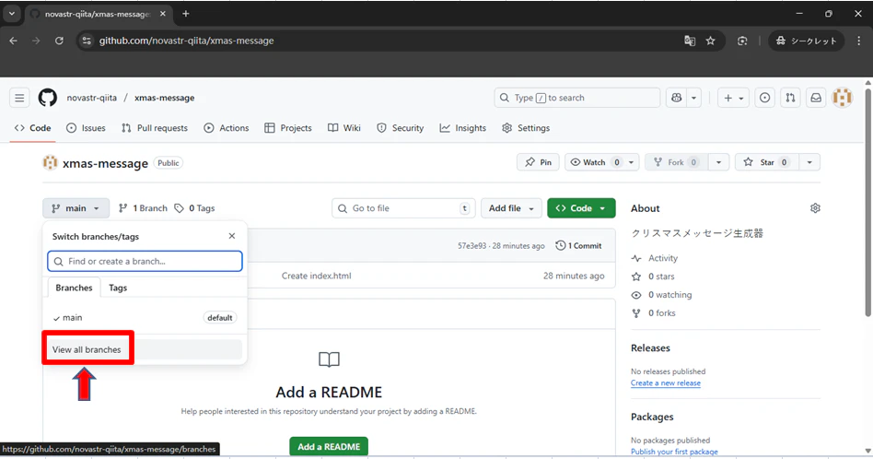Go to novastr-qiita owner breadcrumb
The height and width of the screenshot is (459, 873).
(92, 98)
